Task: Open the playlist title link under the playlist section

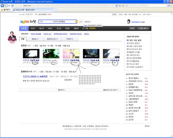Action: click(x=35, y=77)
